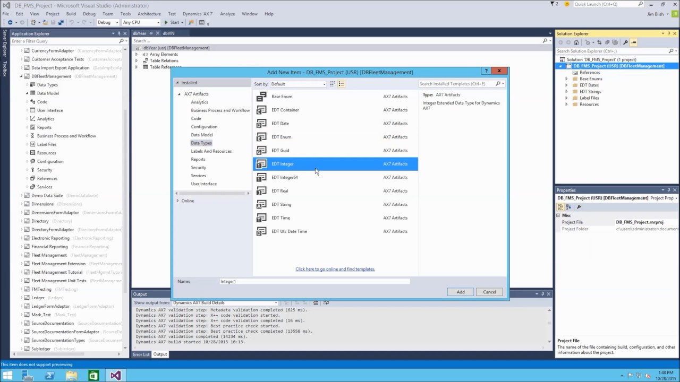This screenshot has width=680, height=382.
Task: Open the Sort by Default dropdown
Action: 299,84
